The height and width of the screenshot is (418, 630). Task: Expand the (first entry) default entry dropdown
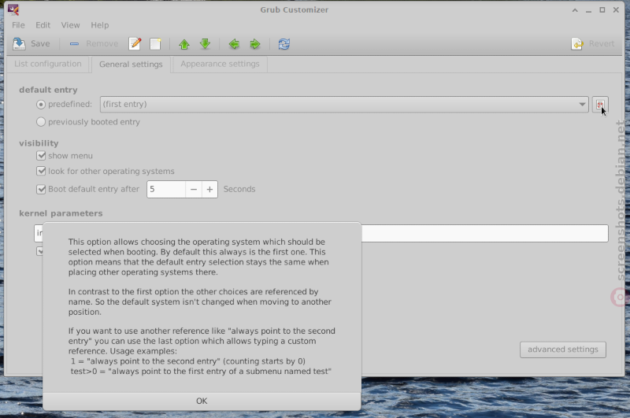tap(344, 105)
